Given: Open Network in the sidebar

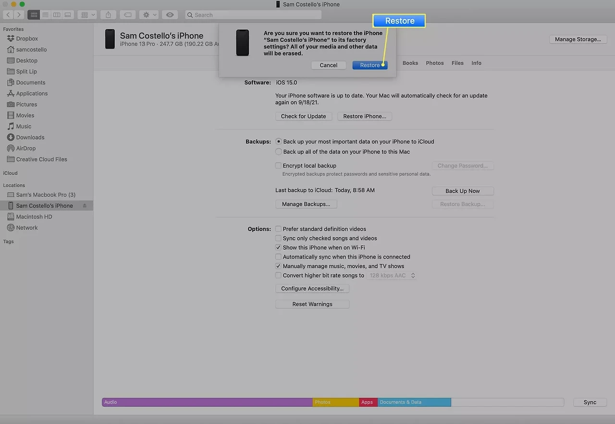Looking at the screenshot, I should pos(27,228).
